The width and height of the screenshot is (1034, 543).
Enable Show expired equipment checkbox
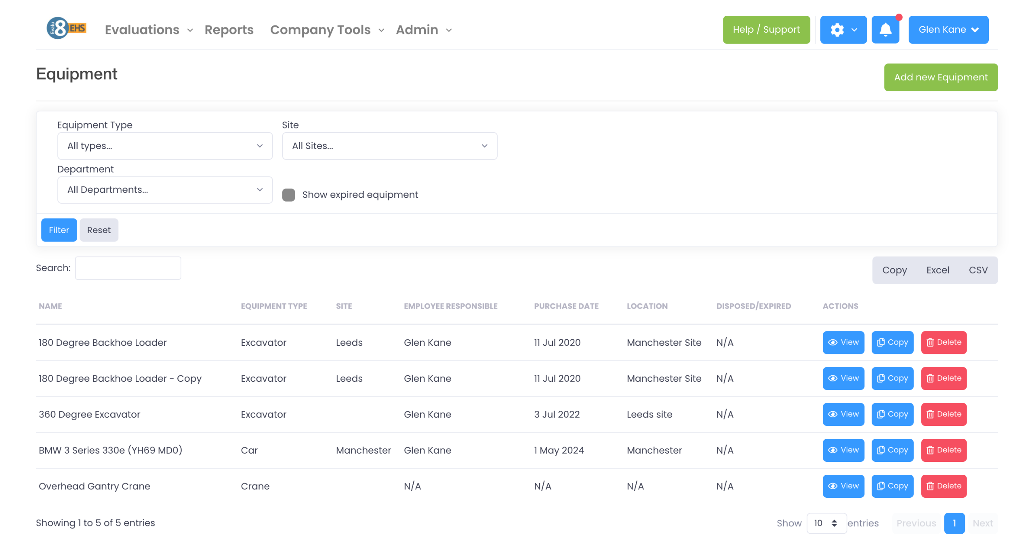coord(288,195)
